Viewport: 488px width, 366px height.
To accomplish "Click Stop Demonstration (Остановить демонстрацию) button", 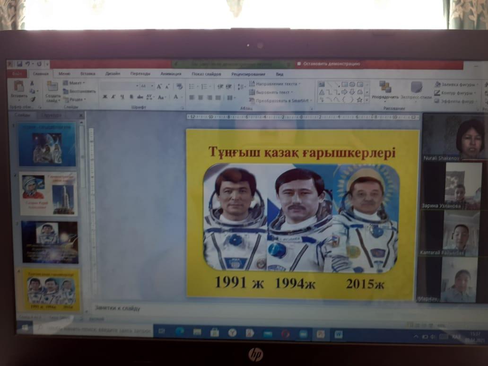I will (328, 64).
